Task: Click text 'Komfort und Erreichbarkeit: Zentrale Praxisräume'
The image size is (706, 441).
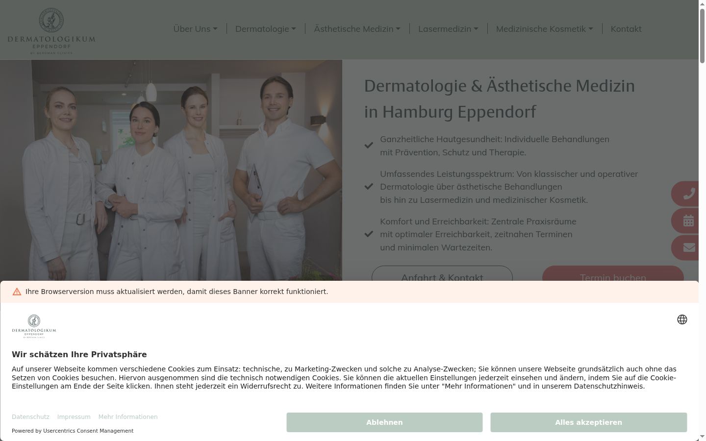Action: (x=478, y=221)
